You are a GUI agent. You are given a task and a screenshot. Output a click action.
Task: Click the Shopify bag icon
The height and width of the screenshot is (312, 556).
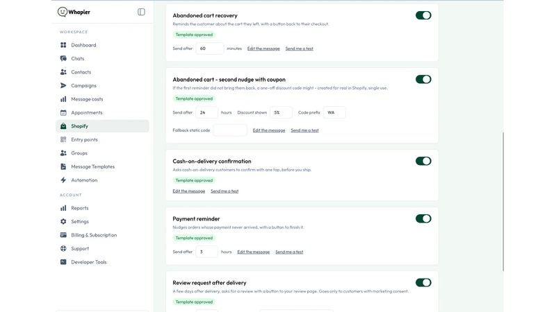tap(63, 126)
